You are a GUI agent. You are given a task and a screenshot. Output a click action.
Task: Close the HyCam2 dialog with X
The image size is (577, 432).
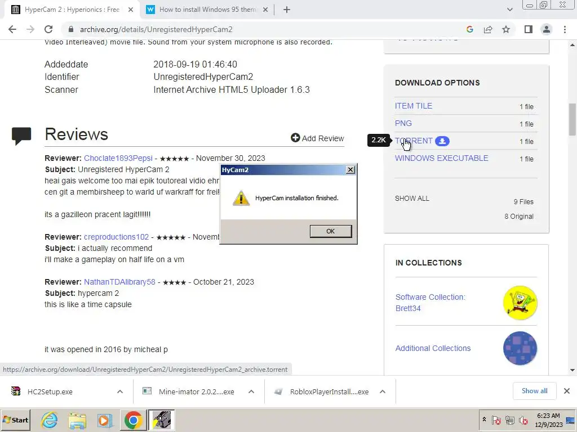(x=350, y=169)
